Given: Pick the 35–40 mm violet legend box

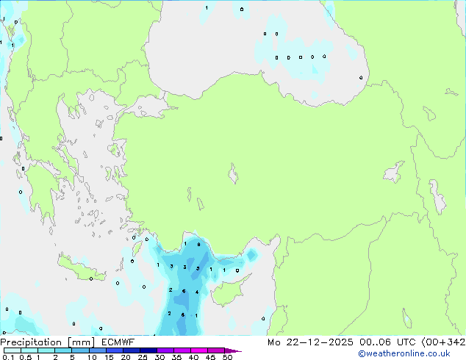Looking at the screenshot, I should 182,350.
